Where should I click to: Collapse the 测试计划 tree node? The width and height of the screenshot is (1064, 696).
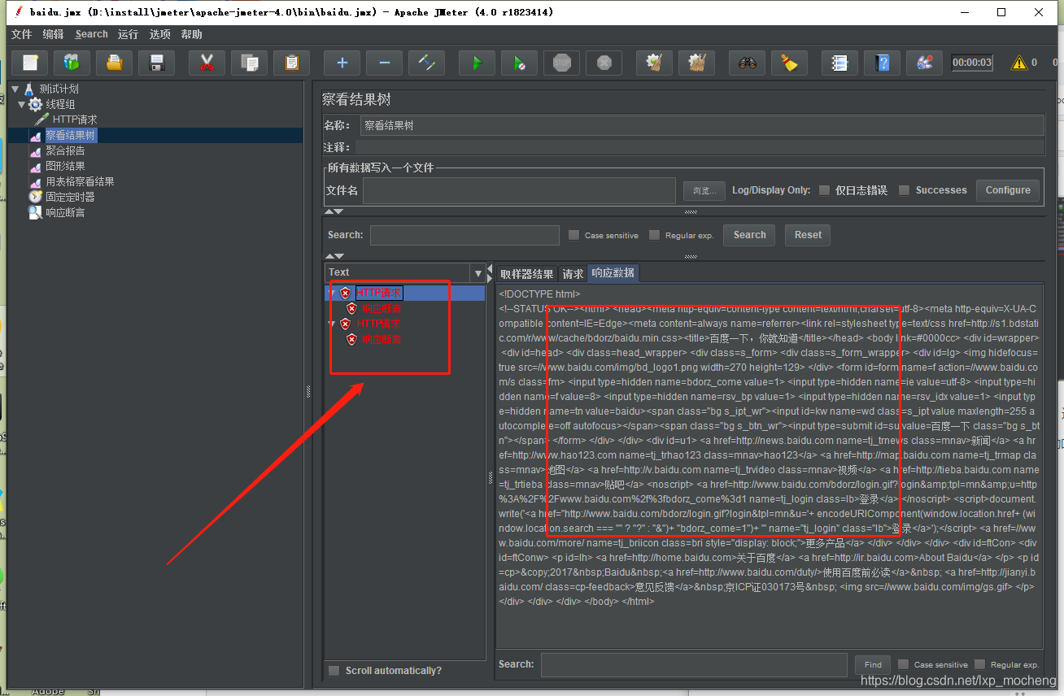point(15,89)
